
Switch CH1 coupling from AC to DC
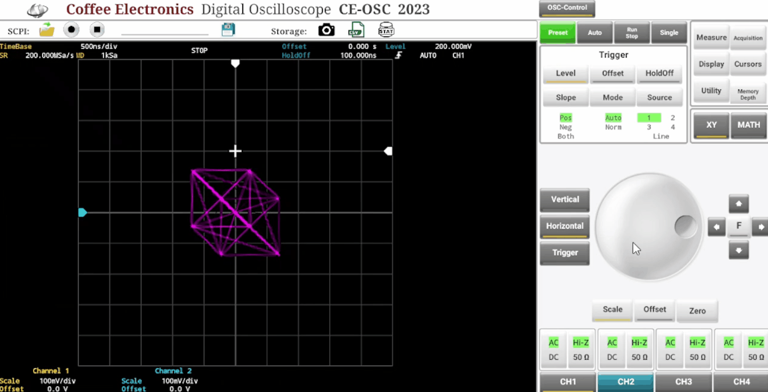click(x=553, y=357)
